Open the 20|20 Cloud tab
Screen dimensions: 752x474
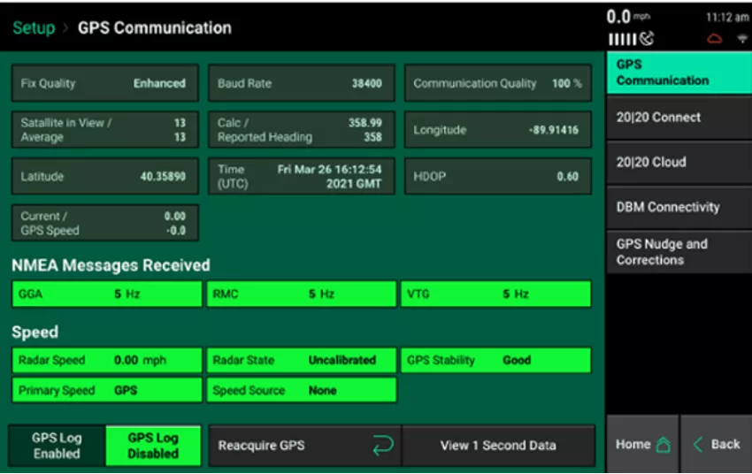678,163
